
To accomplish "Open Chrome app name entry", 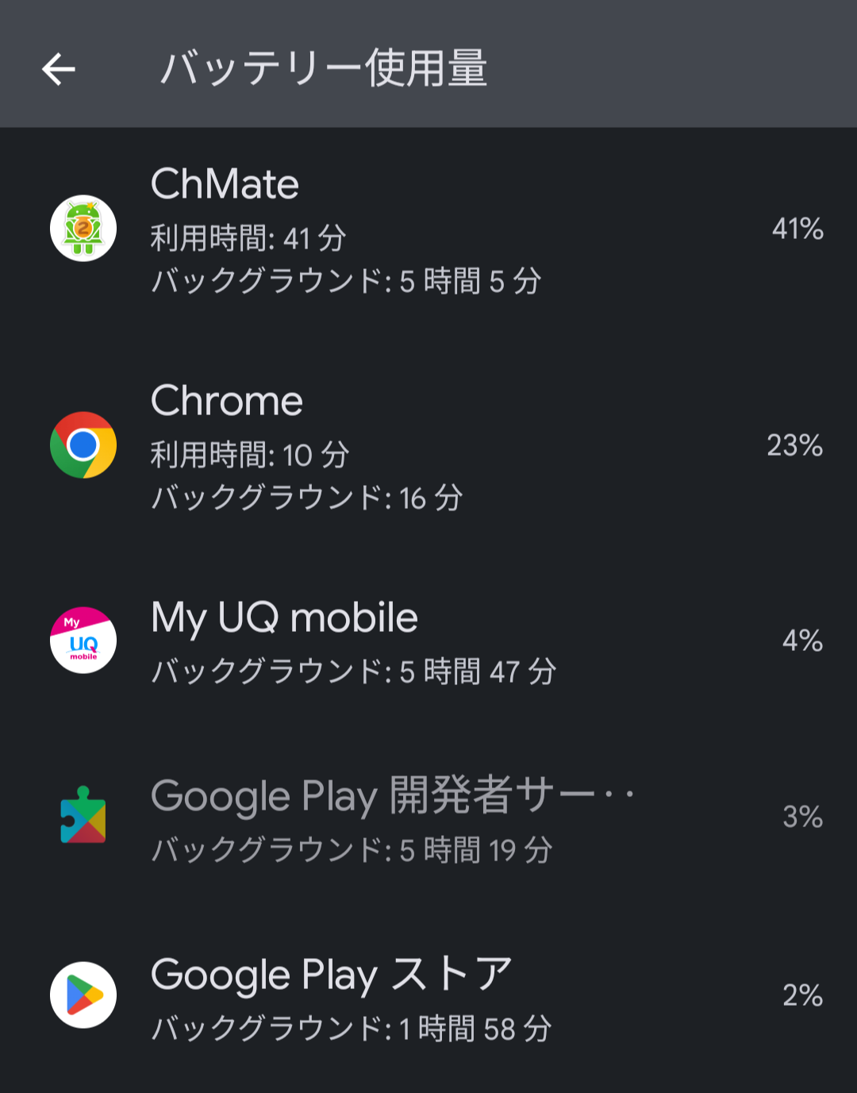I will point(227,401).
